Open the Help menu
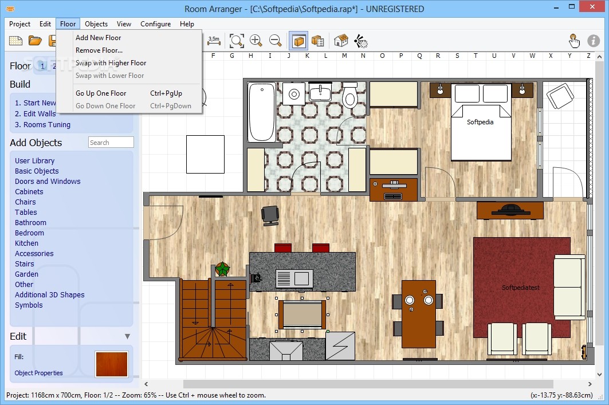This screenshot has width=609, height=405. point(187,23)
